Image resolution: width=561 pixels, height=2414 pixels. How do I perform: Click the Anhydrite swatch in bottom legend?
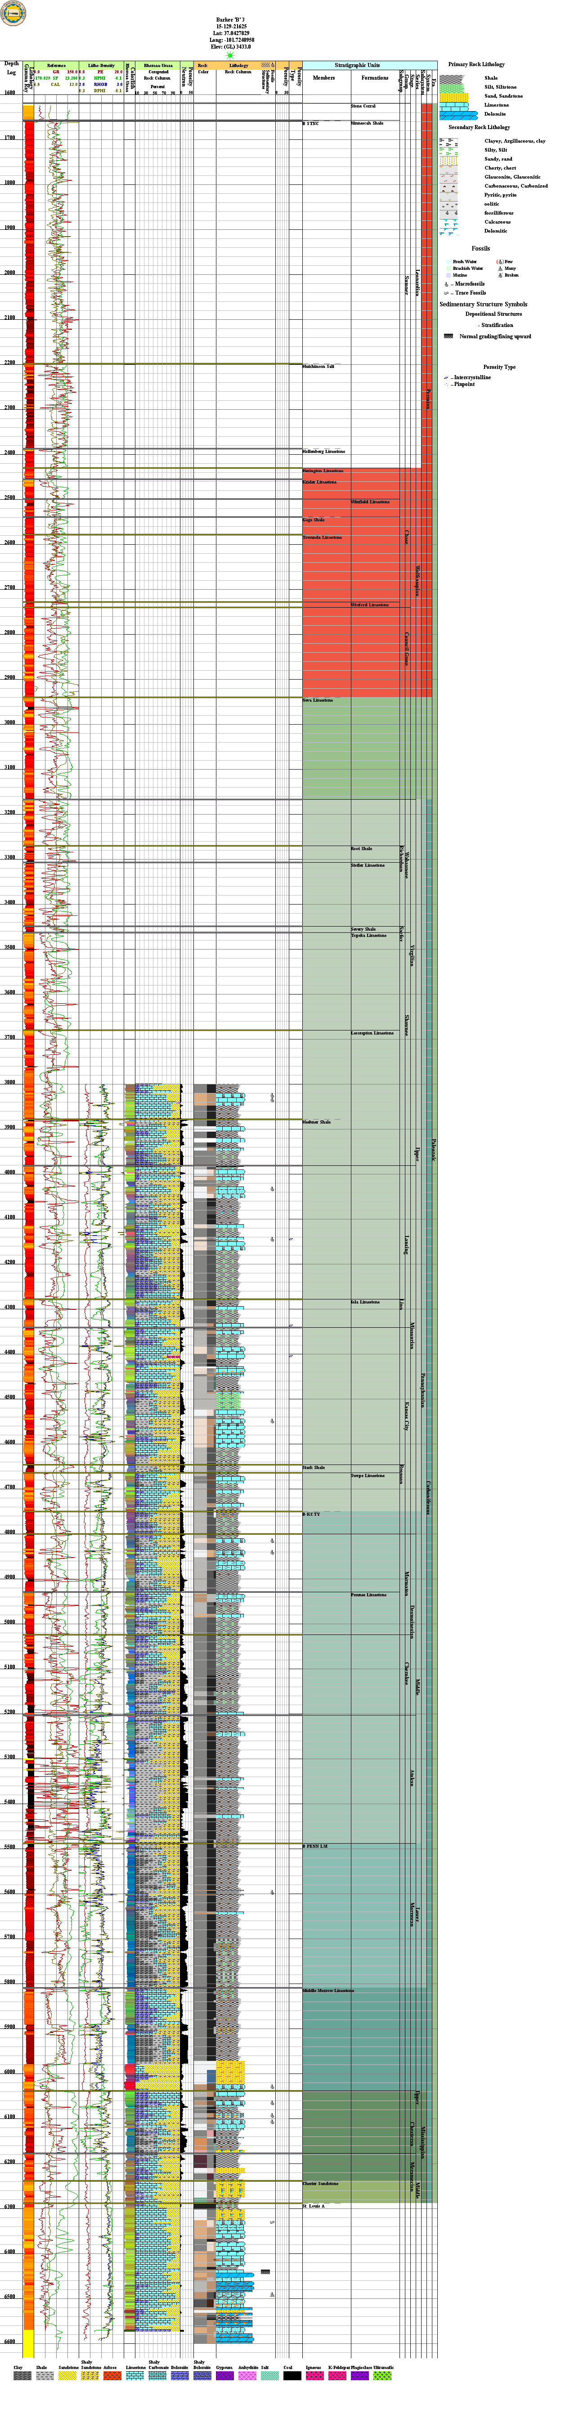(x=247, y=2376)
